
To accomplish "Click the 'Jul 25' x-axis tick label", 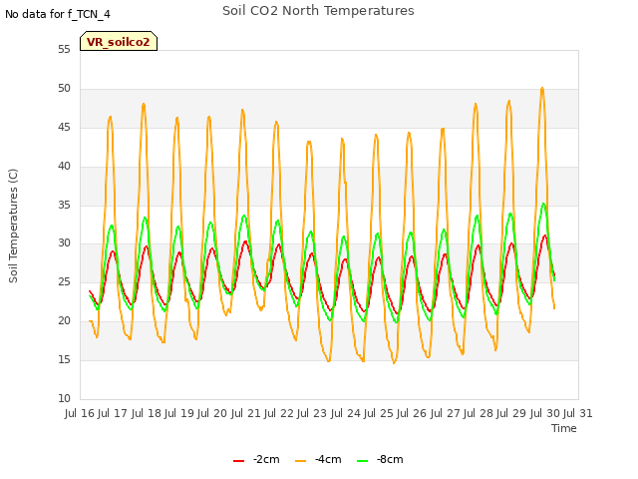I will [x=379, y=413].
